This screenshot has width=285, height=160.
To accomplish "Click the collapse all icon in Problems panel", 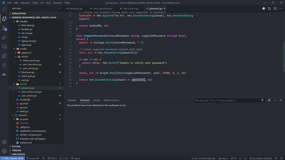I will tap(269, 100).
